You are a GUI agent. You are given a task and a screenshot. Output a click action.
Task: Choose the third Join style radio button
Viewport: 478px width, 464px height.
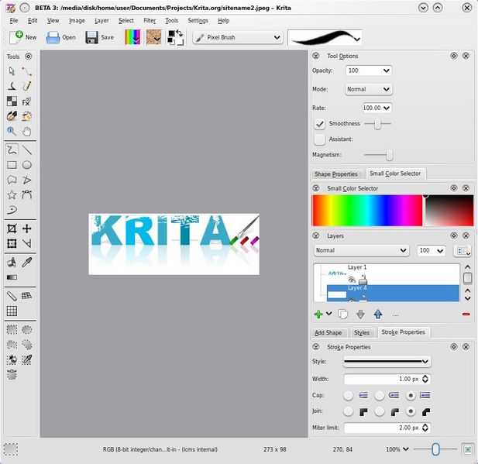[411, 411]
